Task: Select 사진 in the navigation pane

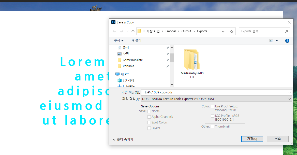Action: (126, 54)
